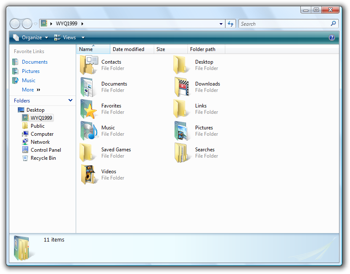
Task: Click the Help question mark icon
Action: click(x=332, y=38)
